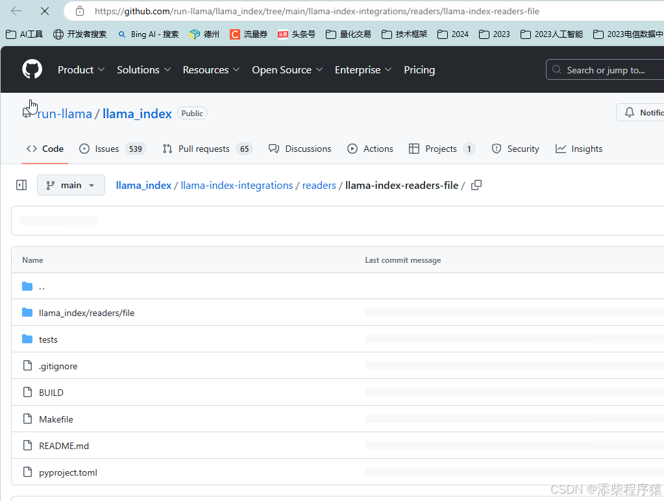Click the Search or jump to field
Image resolution: width=664 pixels, height=501 pixels.
606,70
